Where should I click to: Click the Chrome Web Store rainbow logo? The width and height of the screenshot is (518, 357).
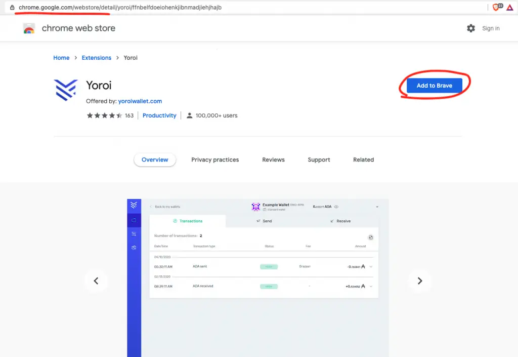pyautogui.click(x=29, y=28)
